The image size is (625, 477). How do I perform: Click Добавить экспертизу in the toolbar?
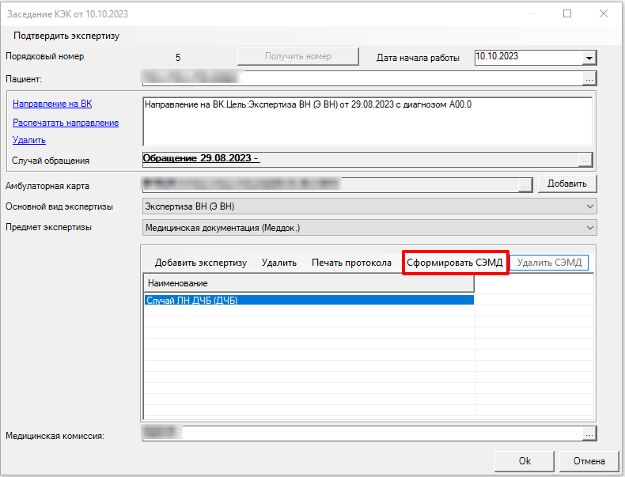[x=201, y=263]
